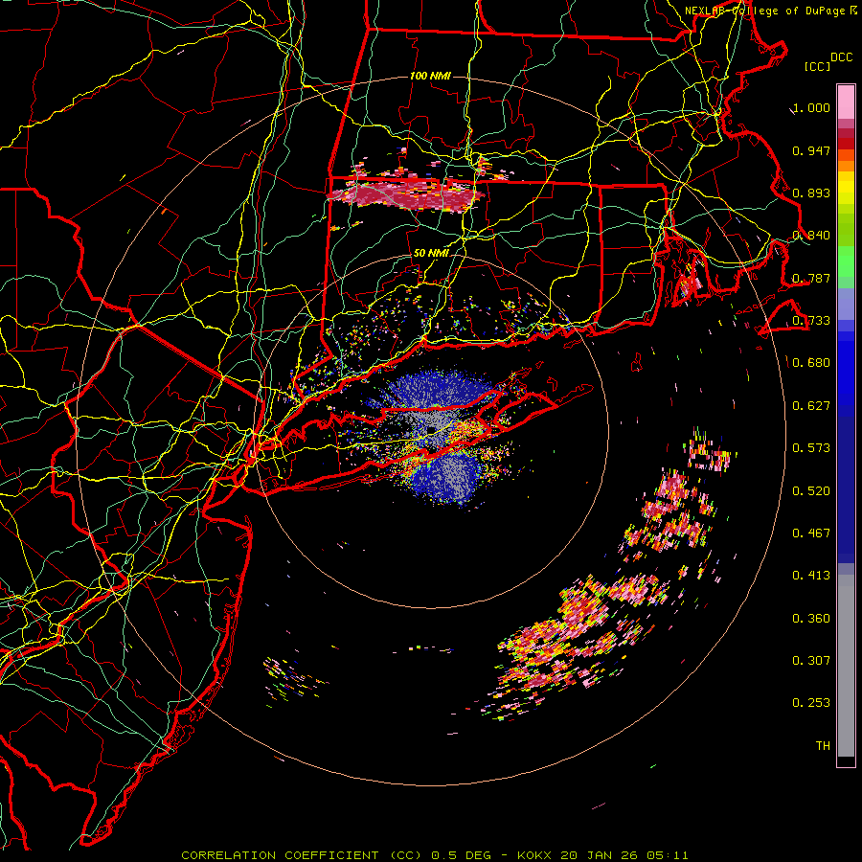
Task: Click the 0.307 scale value
Action: coord(811,660)
